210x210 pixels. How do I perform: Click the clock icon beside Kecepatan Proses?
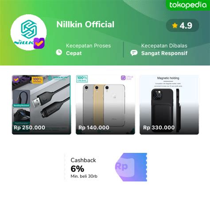pos(59,52)
